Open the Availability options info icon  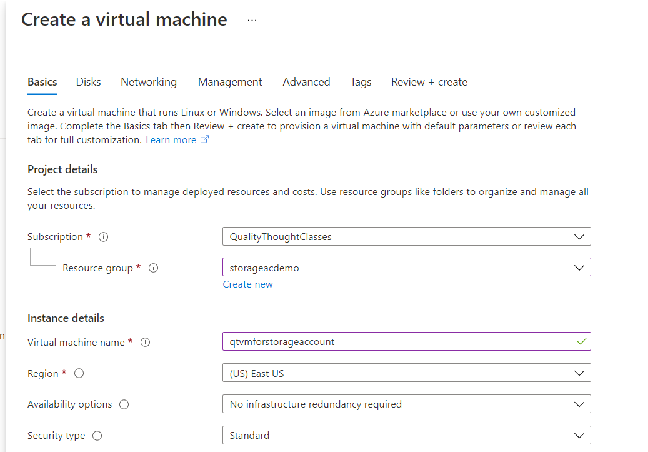[x=124, y=404]
